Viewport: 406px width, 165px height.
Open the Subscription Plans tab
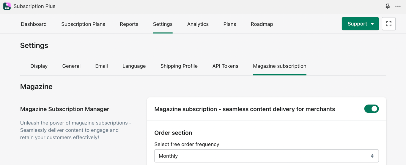pos(83,24)
